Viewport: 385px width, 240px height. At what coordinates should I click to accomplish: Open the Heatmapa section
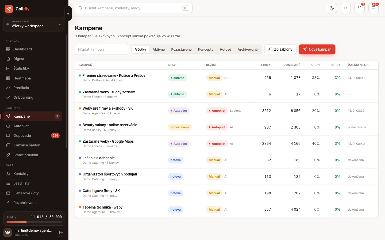click(x=33, y=78)
